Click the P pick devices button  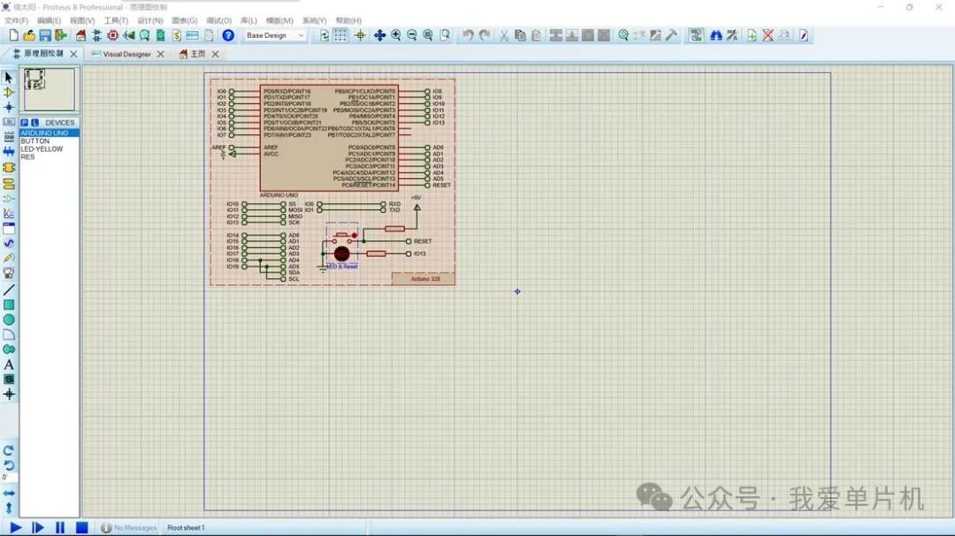(25, 122)
